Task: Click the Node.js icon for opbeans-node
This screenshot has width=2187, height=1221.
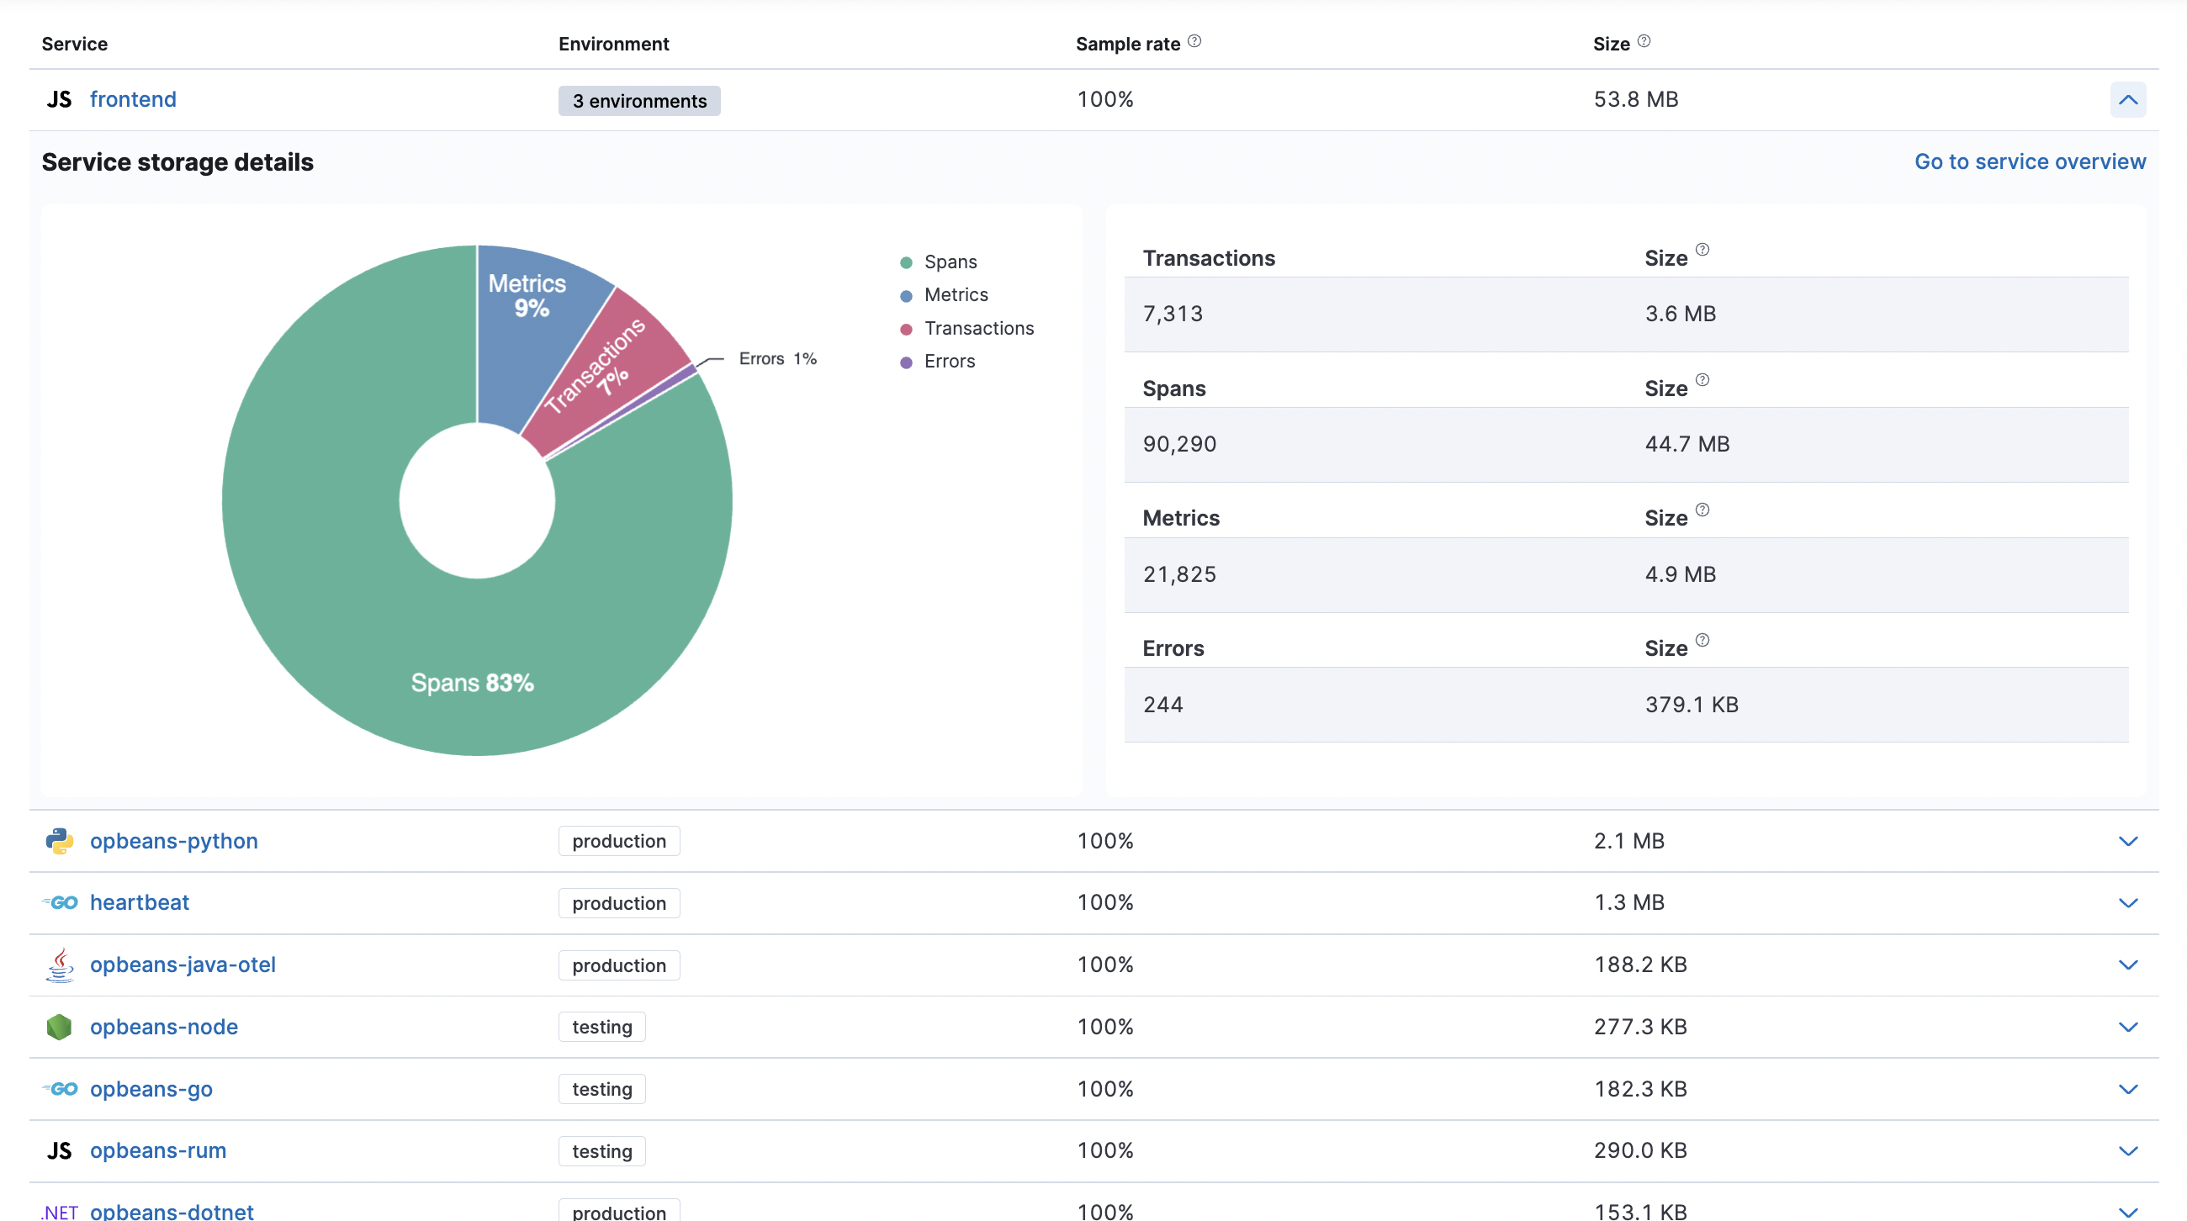Action: (x=60, y=1026)
